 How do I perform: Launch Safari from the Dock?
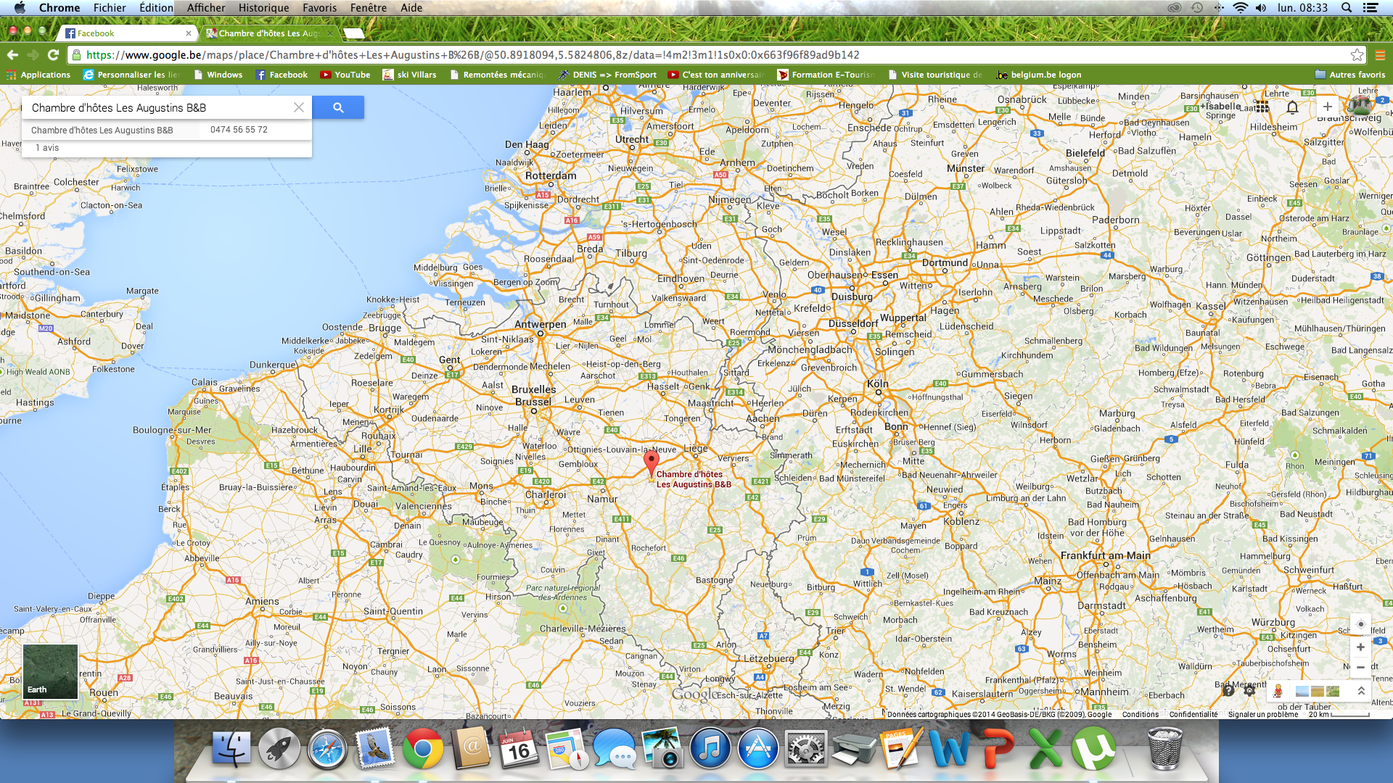[x=326, y=749]
